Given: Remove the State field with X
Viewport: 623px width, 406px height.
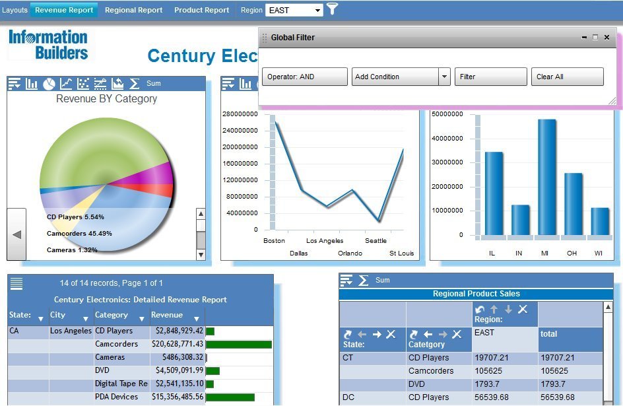Looking at the screenshot, I should tap(391, 335).
